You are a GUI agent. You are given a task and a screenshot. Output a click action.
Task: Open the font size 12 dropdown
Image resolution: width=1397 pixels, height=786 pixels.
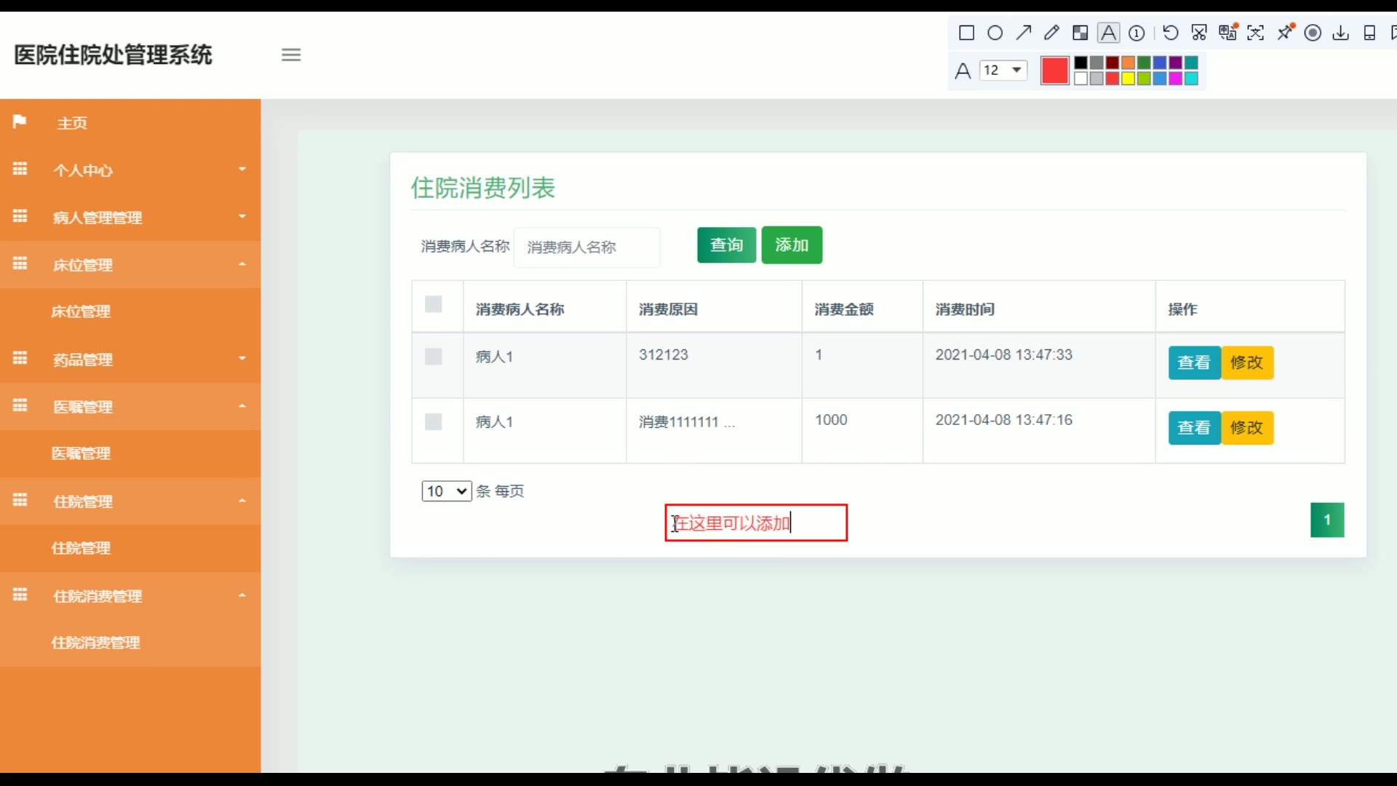pos(1003,70)
